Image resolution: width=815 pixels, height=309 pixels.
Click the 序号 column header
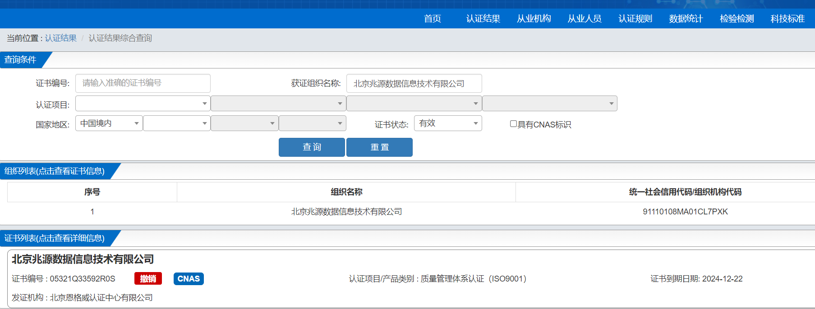pyautogui.click(x=92, y=192)
